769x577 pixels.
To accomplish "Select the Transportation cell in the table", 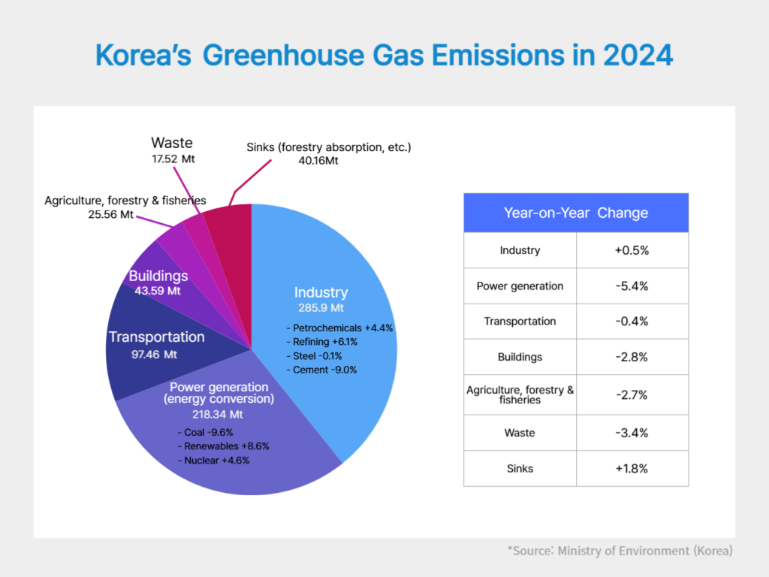I will [x=520, y=322].
